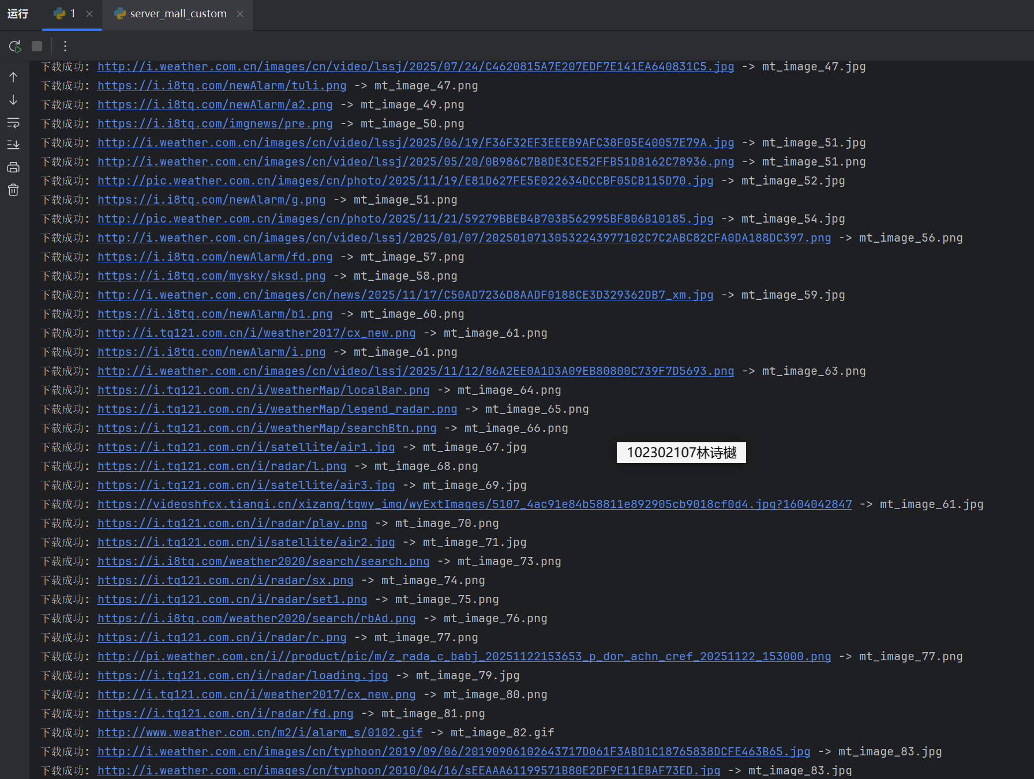This screenshot has width=1034, height=779.
Task: Click the output filename mt_image_82.gif
Action: tap(503, 732)
